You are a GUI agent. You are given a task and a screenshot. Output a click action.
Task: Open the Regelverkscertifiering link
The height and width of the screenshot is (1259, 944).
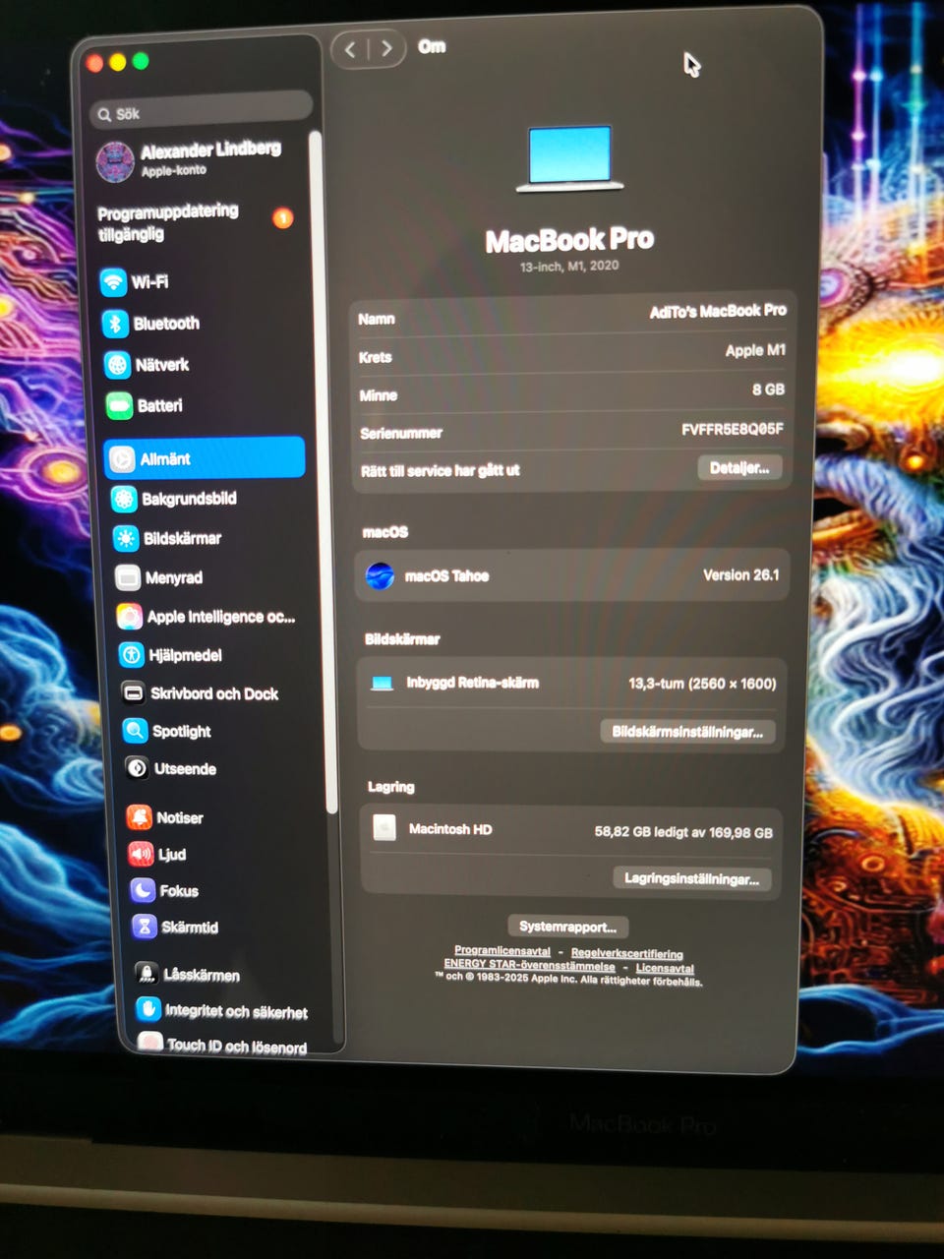[x=627, y=954]
